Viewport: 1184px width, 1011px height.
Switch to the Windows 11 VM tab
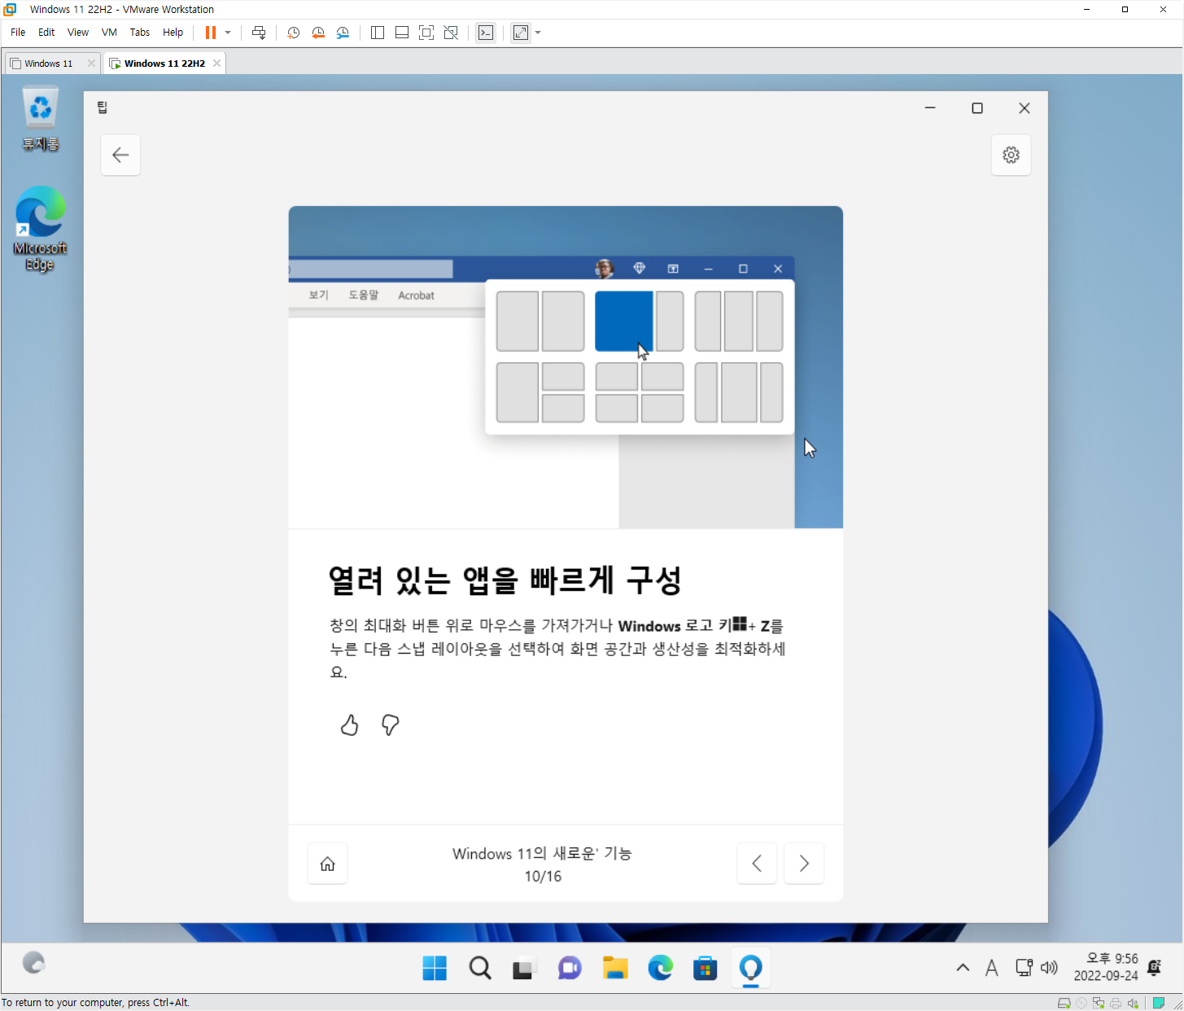point(48,63)
